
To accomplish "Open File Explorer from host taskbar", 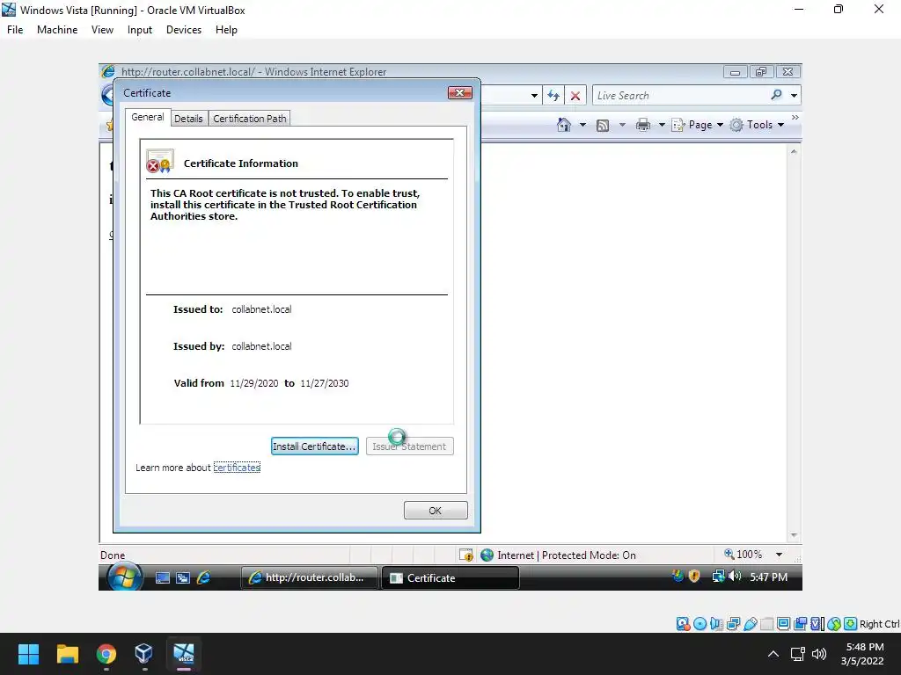I will tap(67, 654).
